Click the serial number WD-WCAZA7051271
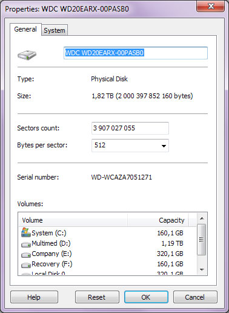Screen dimensions: 229x313 pyautogui.click(x=122, y=177)
